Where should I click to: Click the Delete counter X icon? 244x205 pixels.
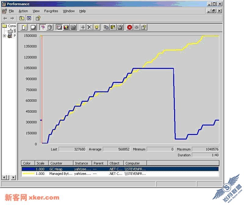[x=89, y=27]
